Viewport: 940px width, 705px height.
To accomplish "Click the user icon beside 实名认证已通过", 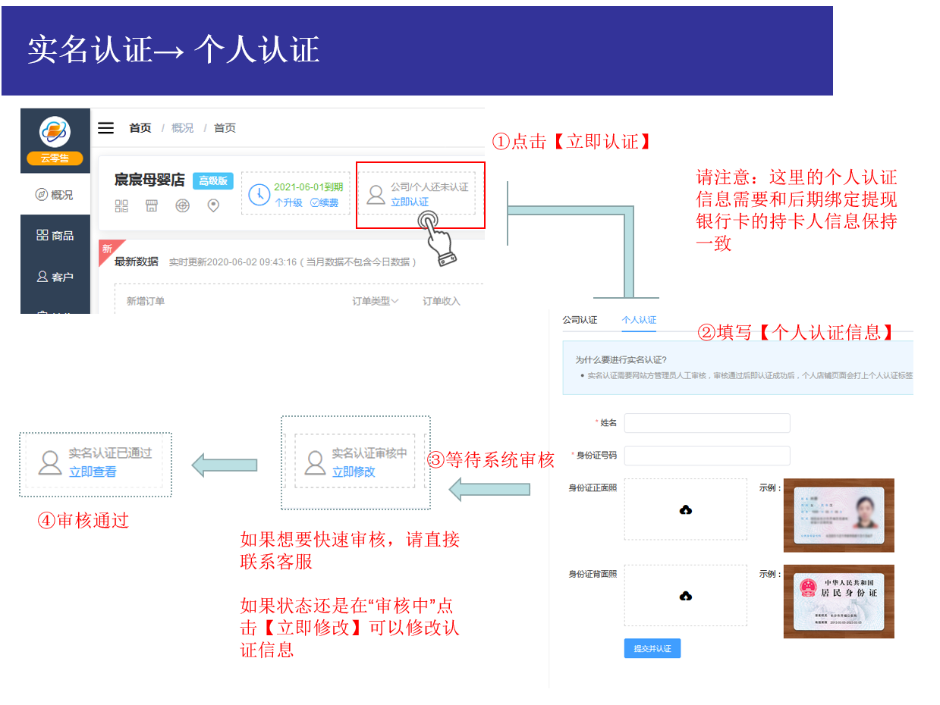I will (x=50, y=462).
